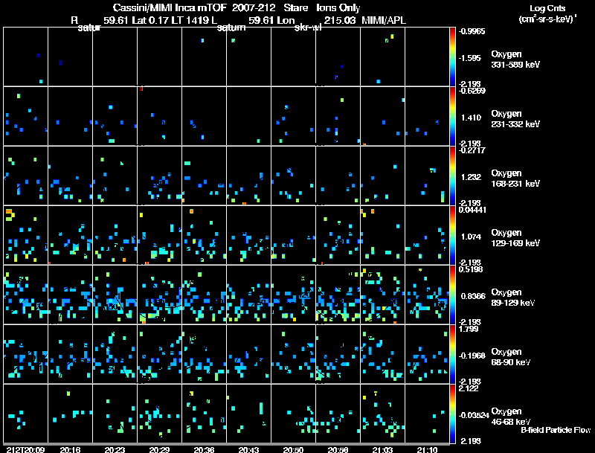Click the Oxygen 68-90 keV label
Screen dimensions: 595x453
tap(510, 357)
